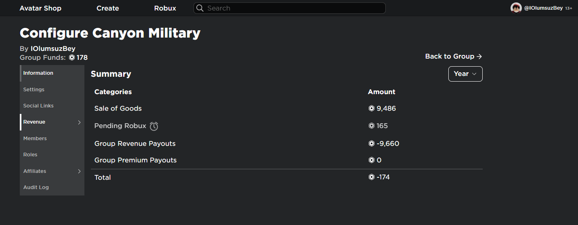578x225 pixels.
Task: Click the search magnifier icon
Action: point(200,8)
